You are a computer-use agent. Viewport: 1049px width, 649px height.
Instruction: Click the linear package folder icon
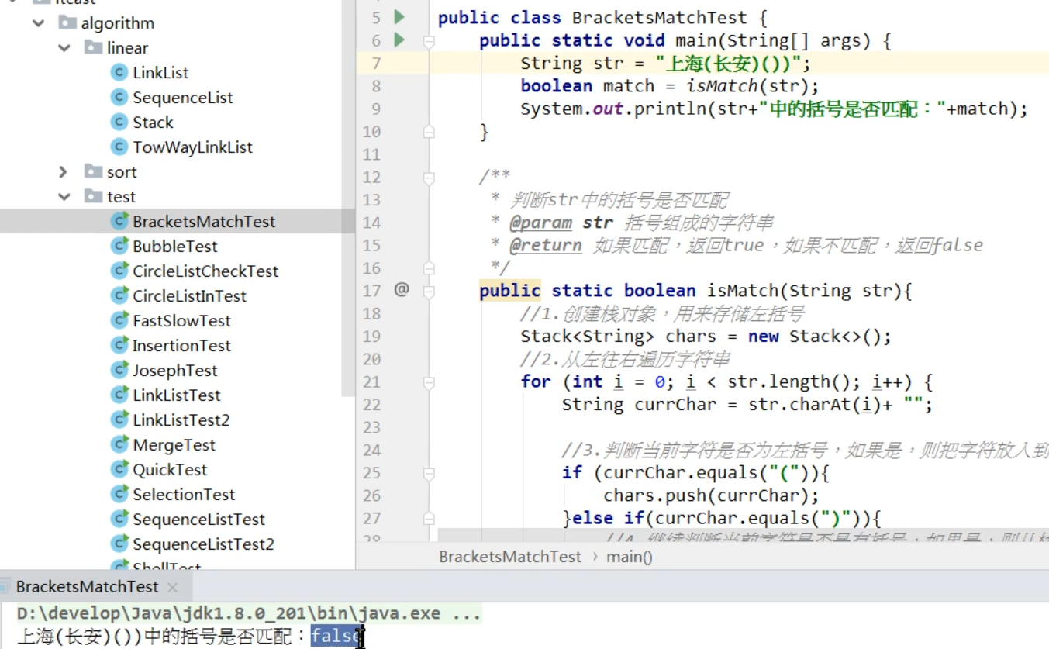[x=93, y=47]
